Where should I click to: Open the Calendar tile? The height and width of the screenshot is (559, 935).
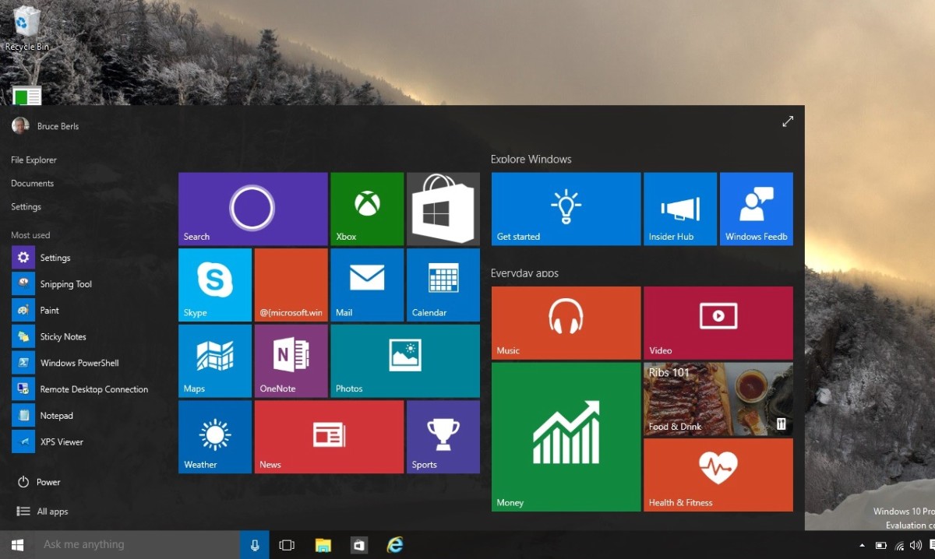pos(443,284)
